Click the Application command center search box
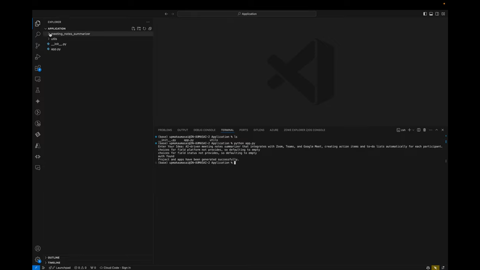Screen dimensions: 480x270 (x=247, y=14)
